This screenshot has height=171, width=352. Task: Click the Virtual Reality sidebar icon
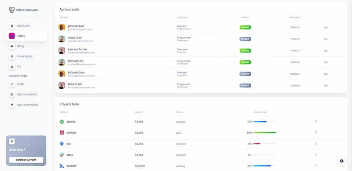tap(12, 56)
